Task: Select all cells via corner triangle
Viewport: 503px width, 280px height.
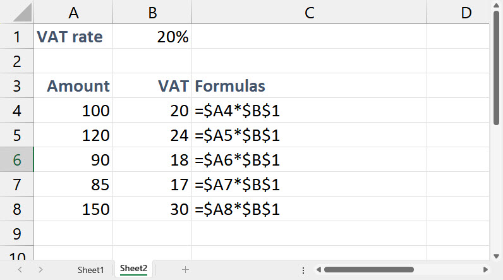Action: (18, 13)
